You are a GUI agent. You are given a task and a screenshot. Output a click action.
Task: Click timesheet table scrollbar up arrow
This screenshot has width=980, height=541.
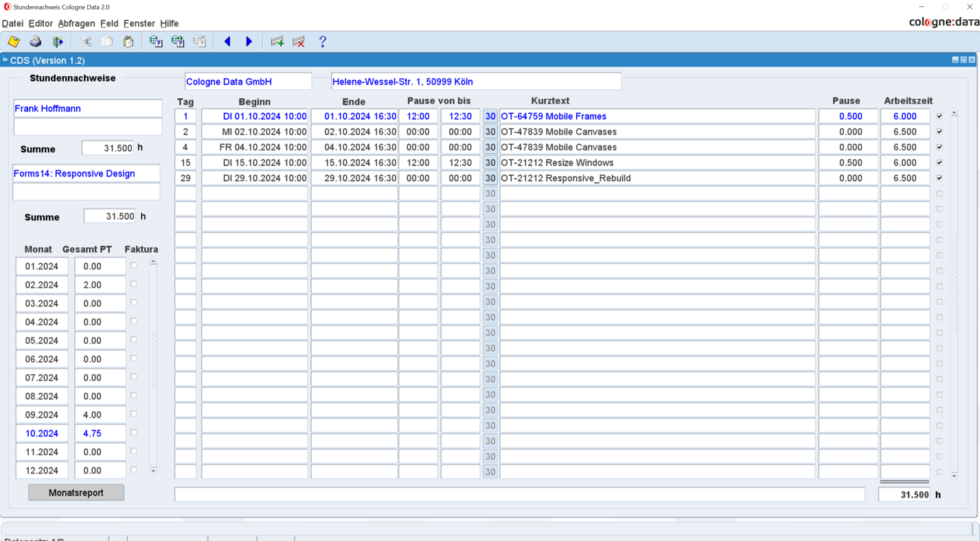click(954, 113)
